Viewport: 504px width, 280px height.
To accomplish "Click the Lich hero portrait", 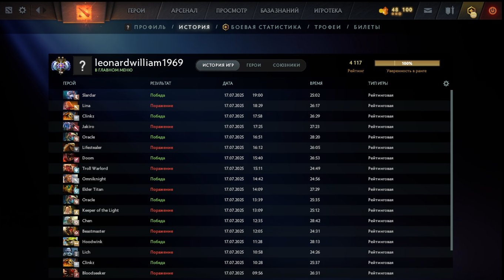I will pyautogui.click(x=71, y=252).
